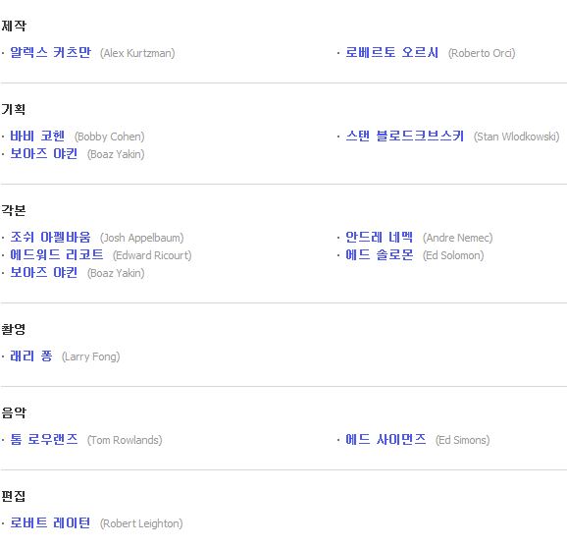Click the 기획 section heading
Viewport: 567px width, 547px height.
(x=14, y=109)
